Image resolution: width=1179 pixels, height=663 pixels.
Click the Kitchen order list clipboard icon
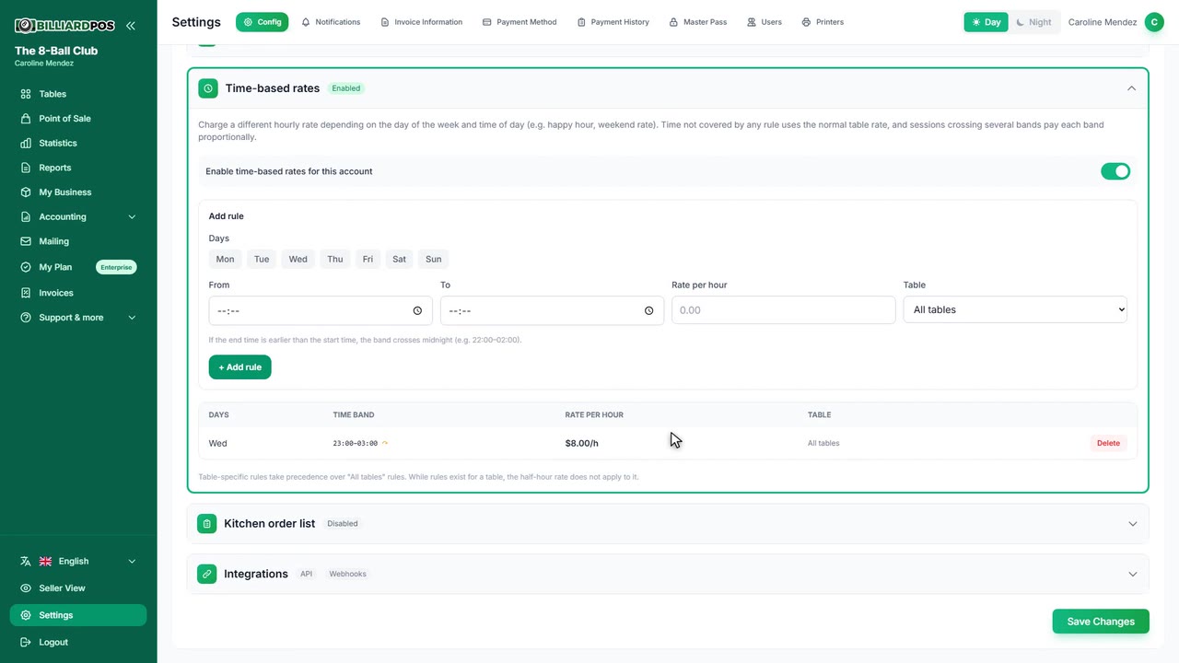(207, 524)
